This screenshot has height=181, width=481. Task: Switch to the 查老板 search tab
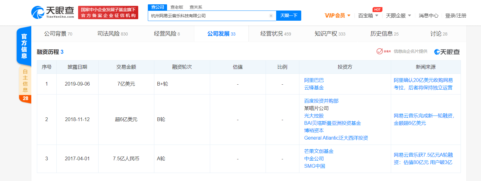pos(177,7)
